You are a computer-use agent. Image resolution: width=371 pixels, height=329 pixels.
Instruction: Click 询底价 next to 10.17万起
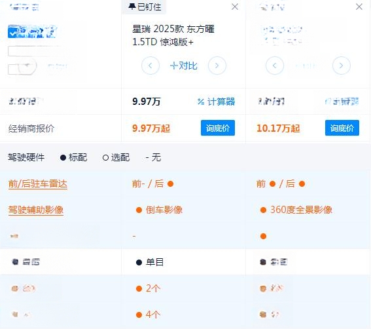(x=342, y=128)
